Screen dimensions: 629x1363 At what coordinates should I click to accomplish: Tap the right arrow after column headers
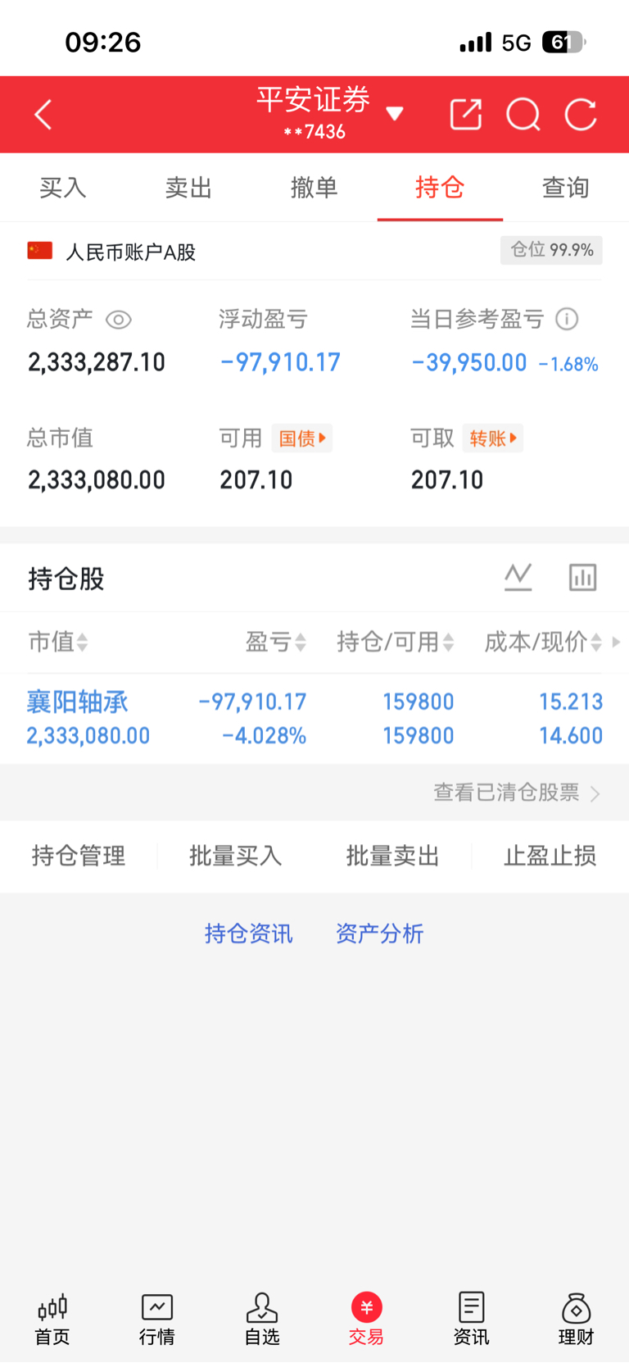[x=616, y=642]
